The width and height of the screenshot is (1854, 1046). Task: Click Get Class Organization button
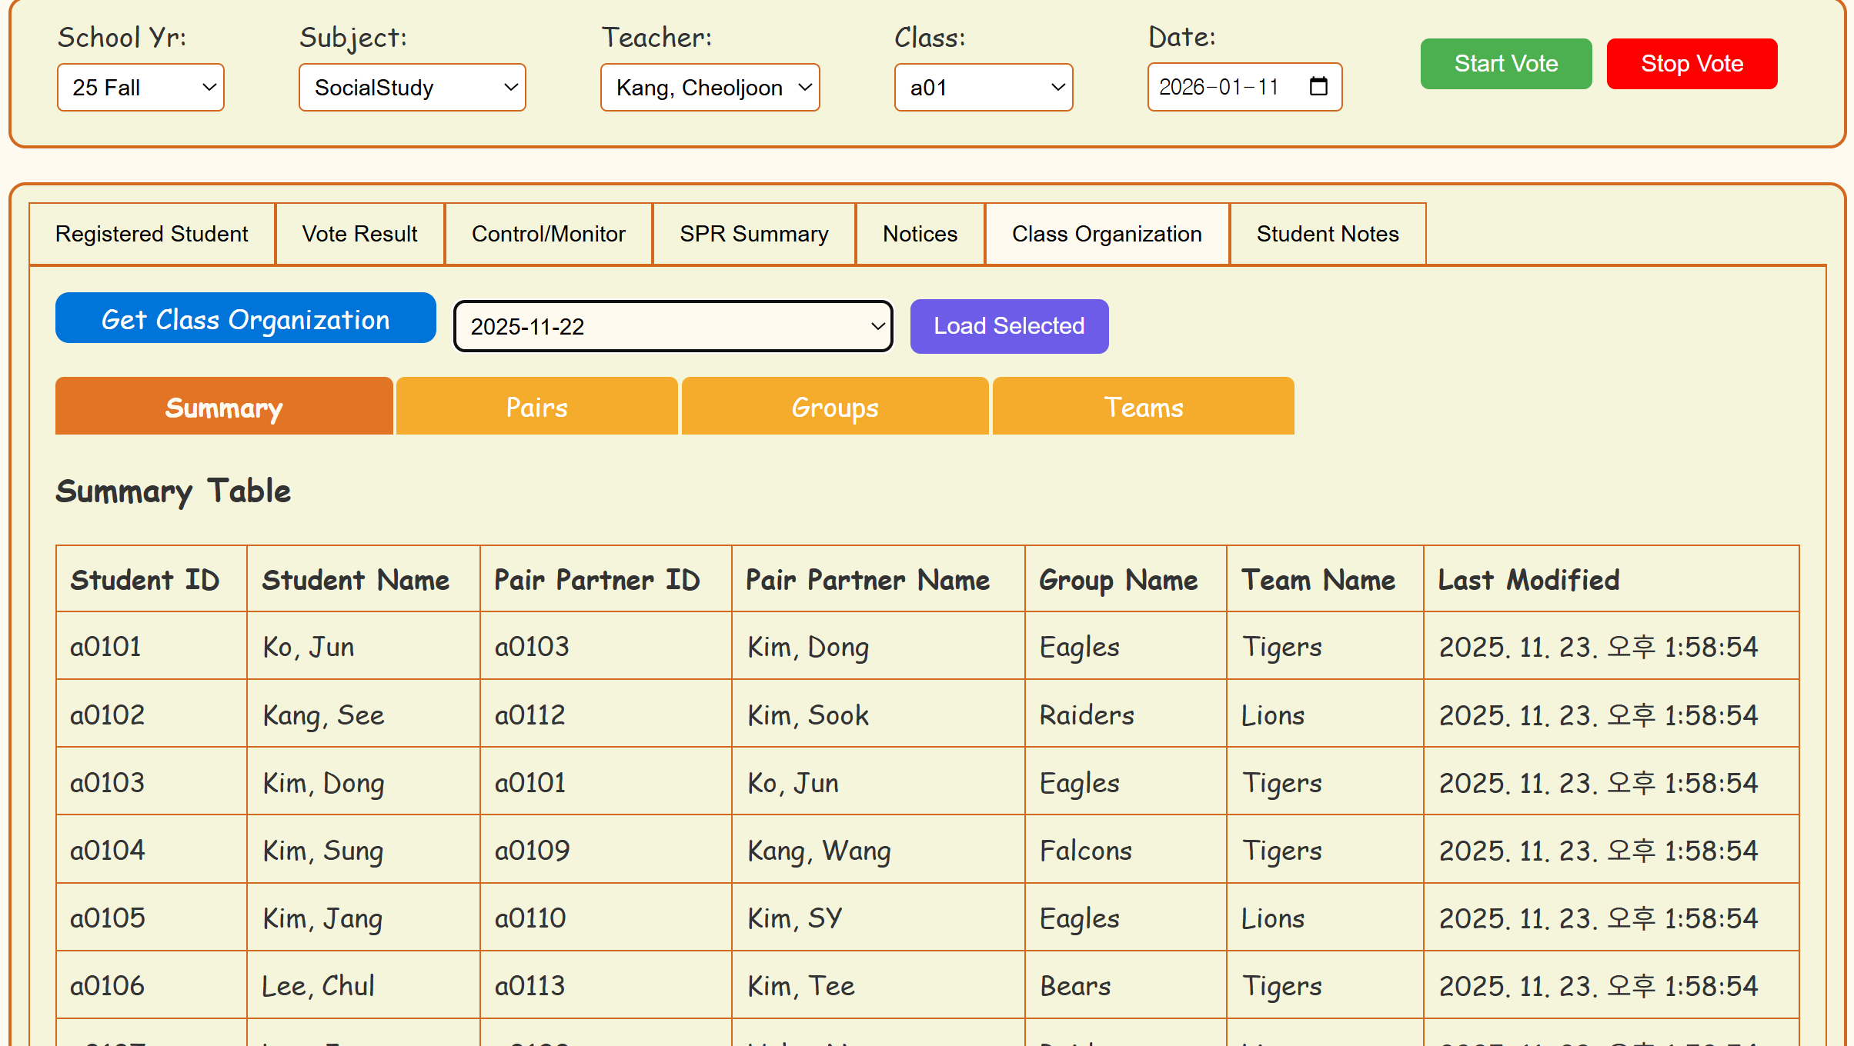(246, 318)
